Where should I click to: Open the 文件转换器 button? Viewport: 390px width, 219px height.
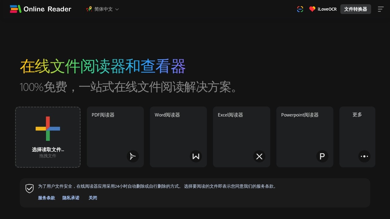pyautogui.click(x=355, y=9)
